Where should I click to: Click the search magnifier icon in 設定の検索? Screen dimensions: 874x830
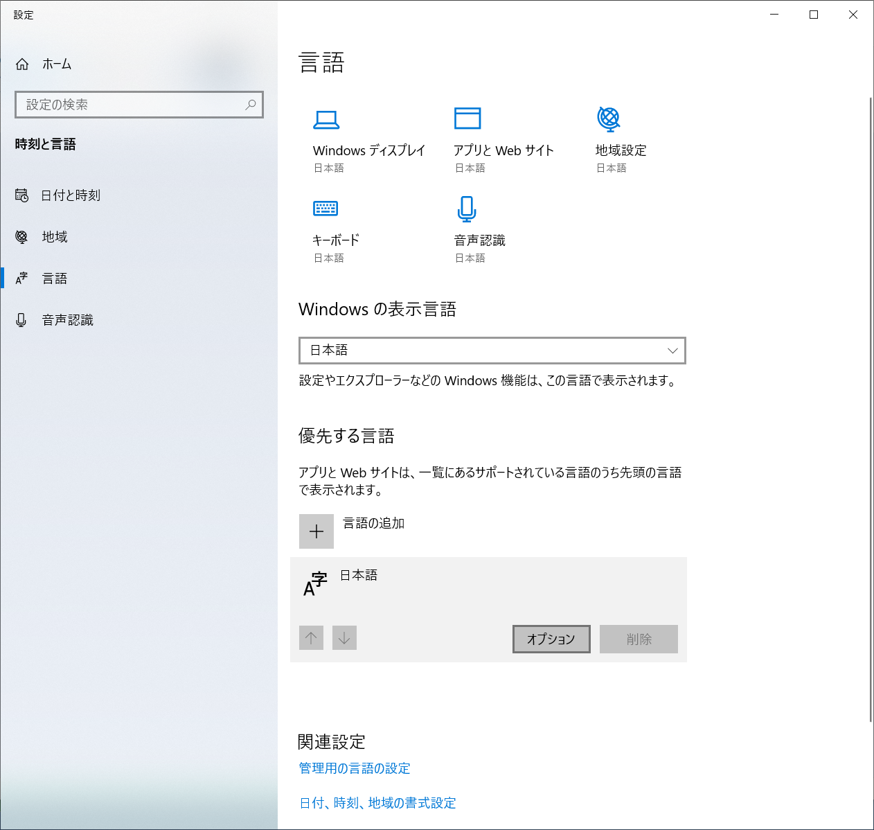(x=251, y=105)
